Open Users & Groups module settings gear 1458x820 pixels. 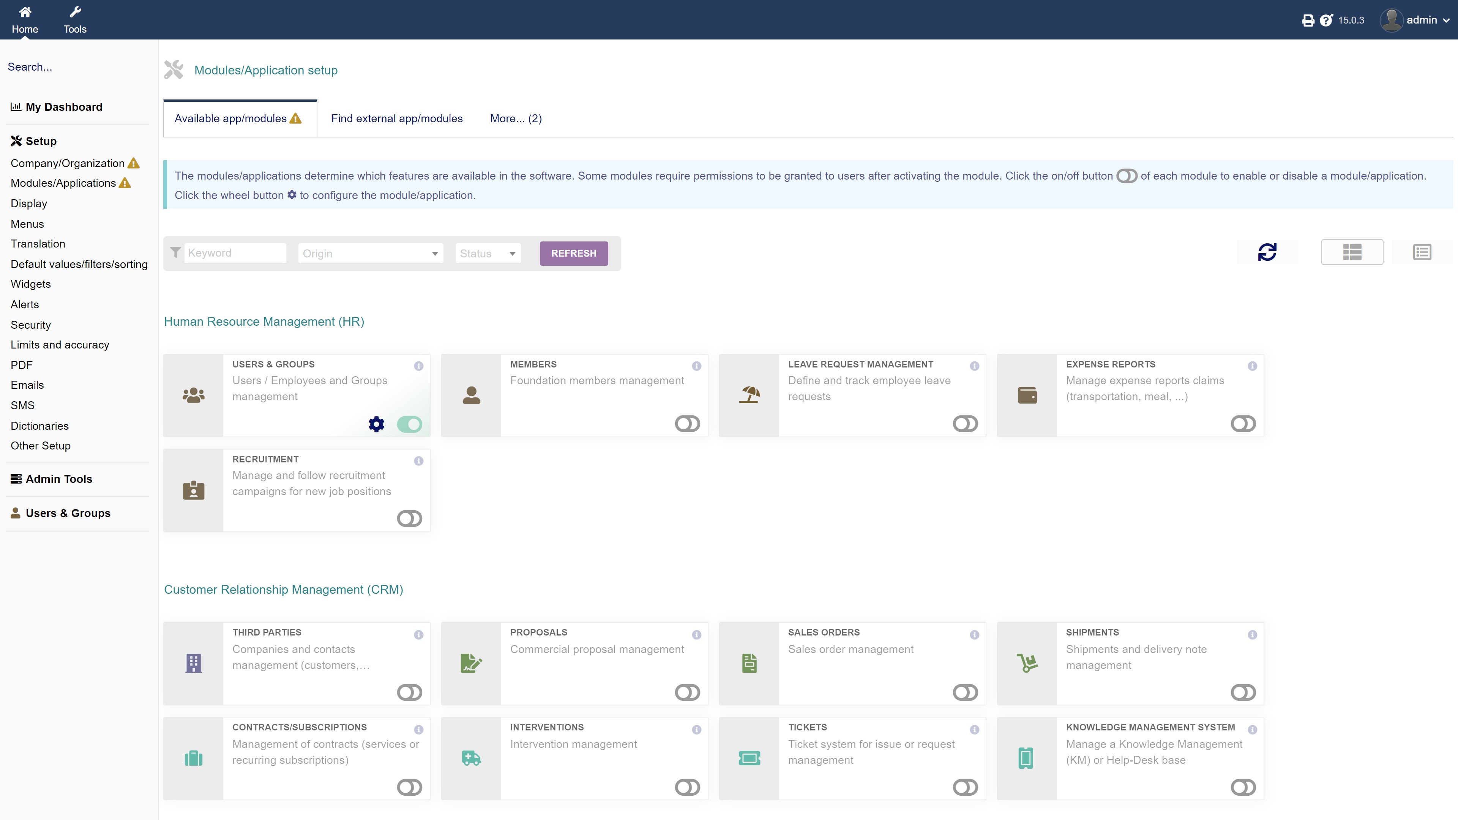point(376,424)
